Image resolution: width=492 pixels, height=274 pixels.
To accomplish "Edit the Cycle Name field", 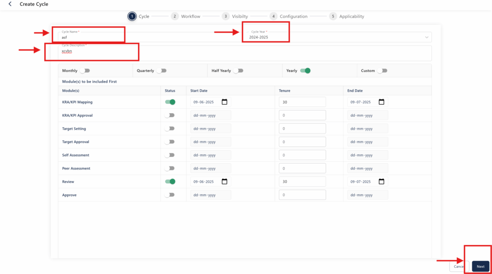I will point(150,37).
